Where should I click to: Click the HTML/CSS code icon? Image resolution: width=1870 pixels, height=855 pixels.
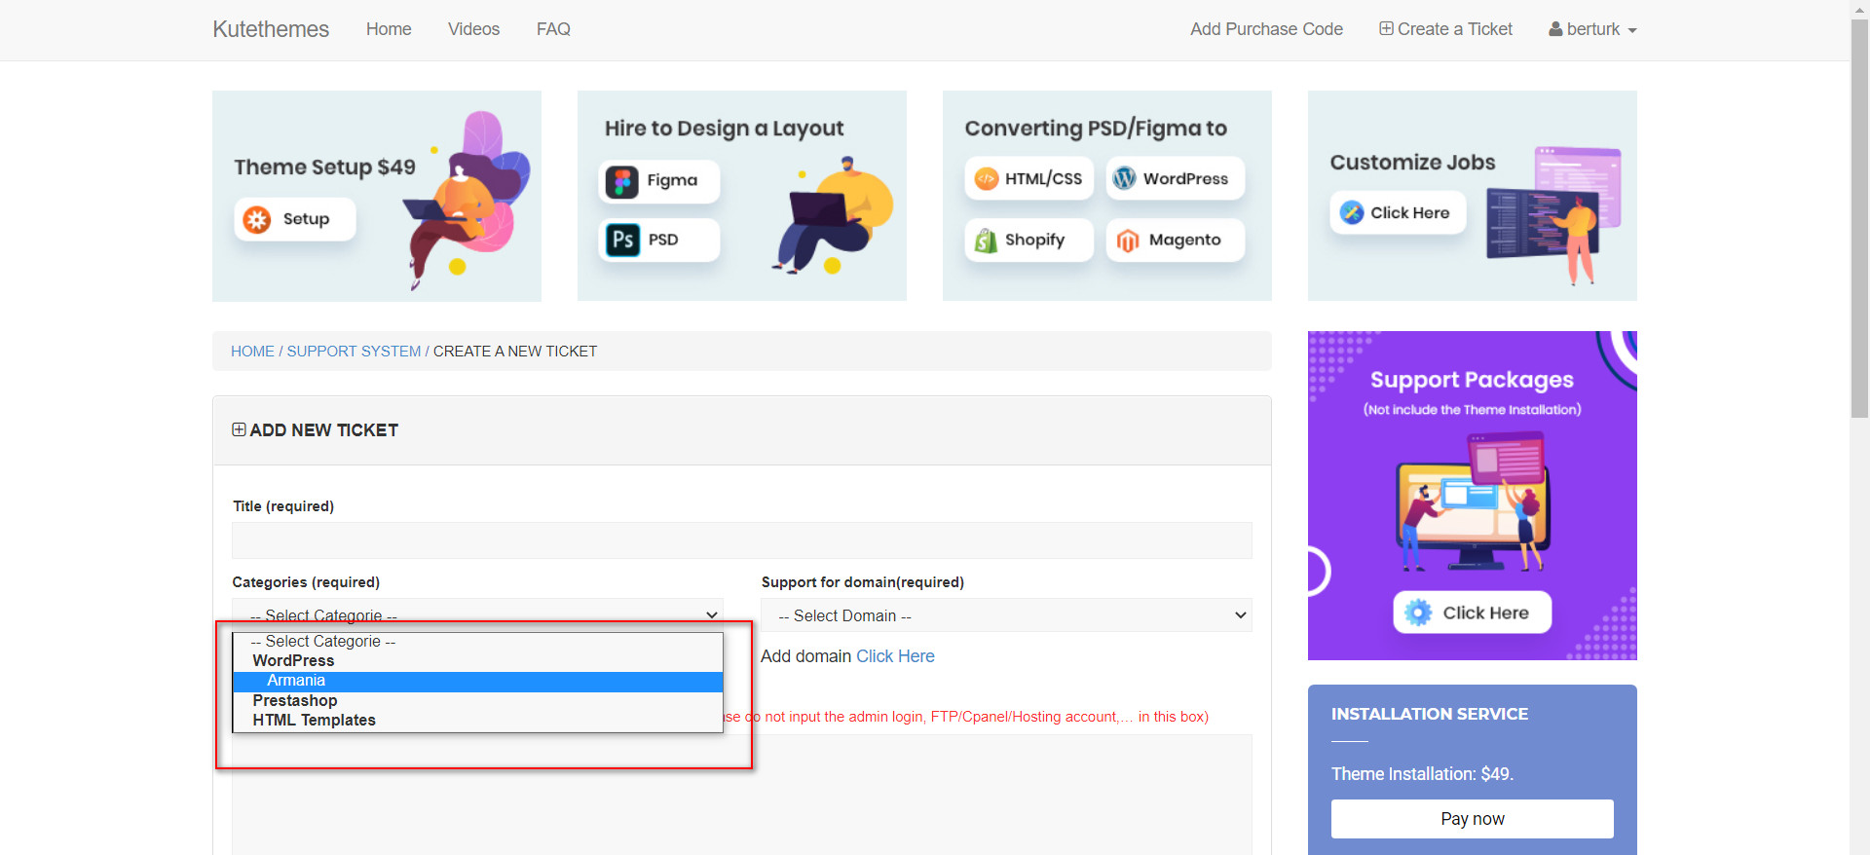coord(987,179)
